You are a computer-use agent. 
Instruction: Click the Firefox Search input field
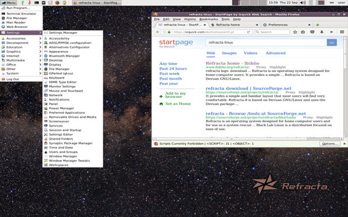272,32
